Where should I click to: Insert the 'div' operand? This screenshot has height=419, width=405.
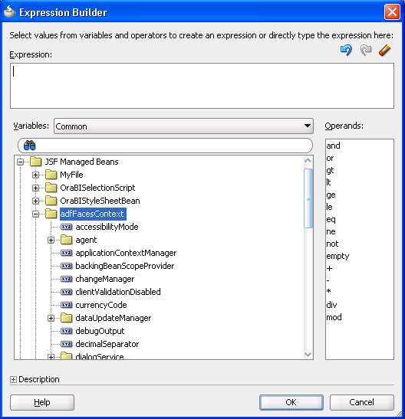(331, 305)
